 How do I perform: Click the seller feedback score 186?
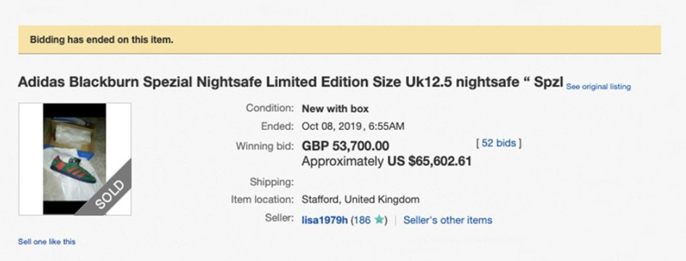pyautogui.click(x=362, y=220)
